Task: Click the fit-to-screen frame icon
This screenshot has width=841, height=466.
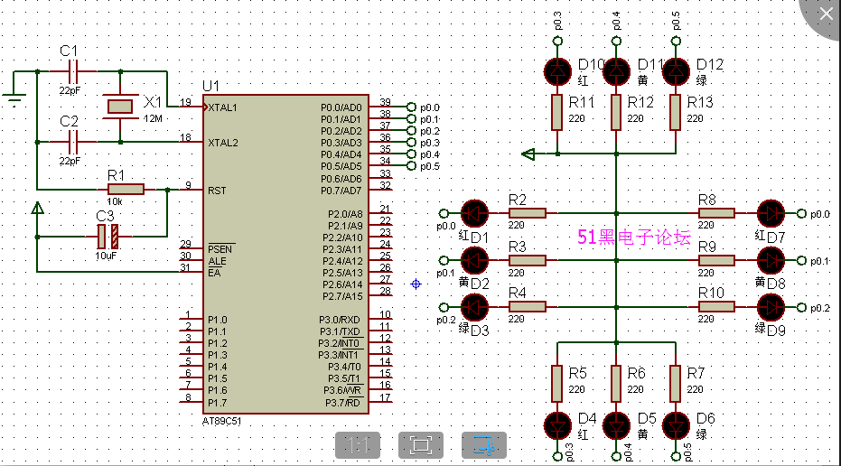Action: click(x=421, y=445)
